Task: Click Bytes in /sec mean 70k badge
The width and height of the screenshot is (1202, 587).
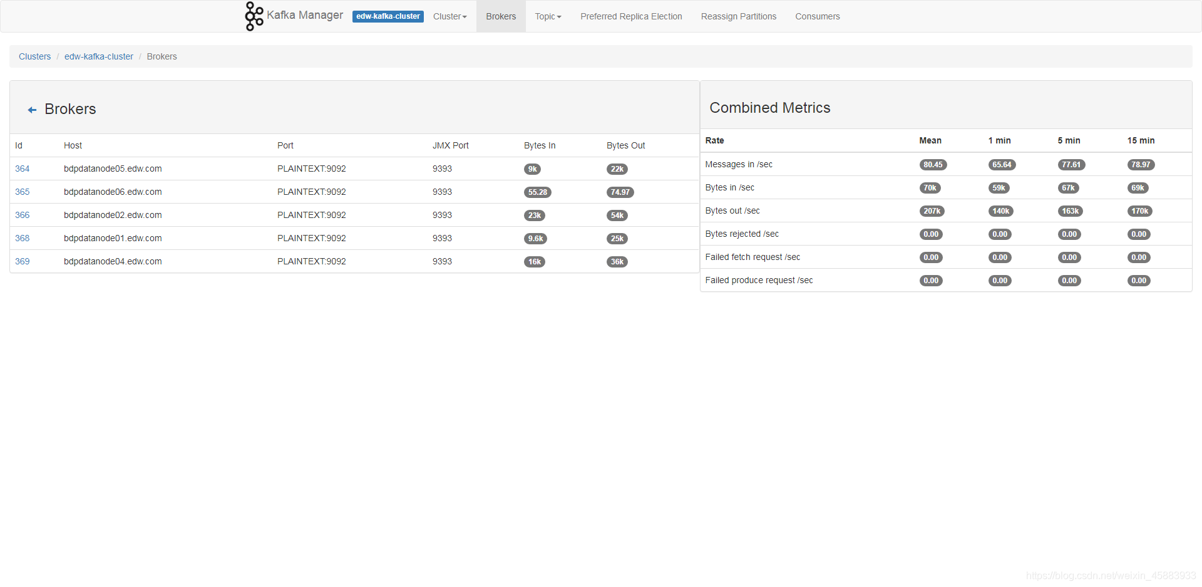Action: (930, 188)
